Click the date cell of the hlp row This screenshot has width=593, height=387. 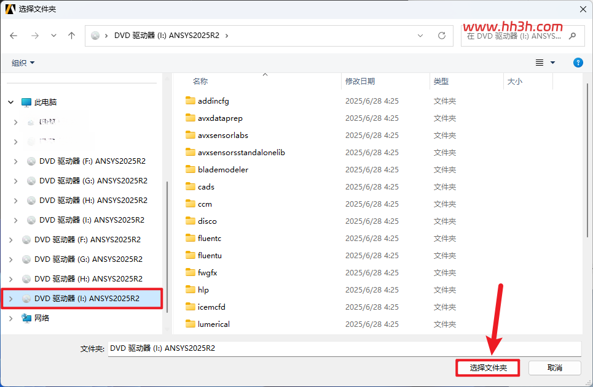(x=372, y=290)
